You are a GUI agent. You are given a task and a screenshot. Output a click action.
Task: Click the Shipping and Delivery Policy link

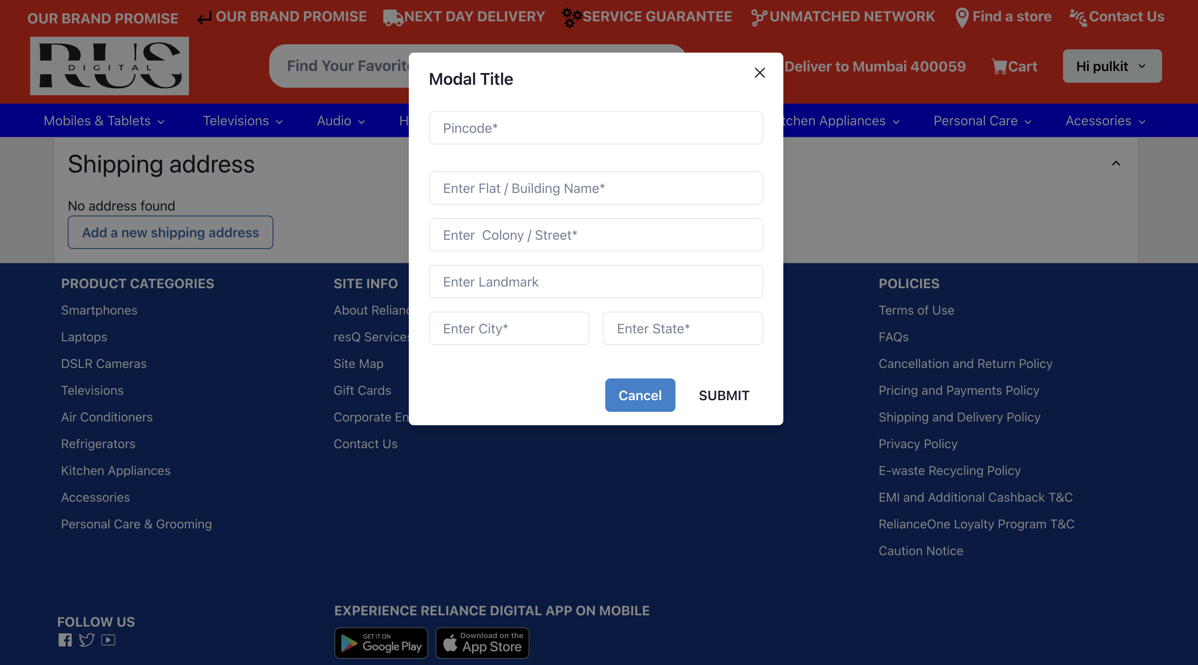pyautogui.click(x=960, y=417)
